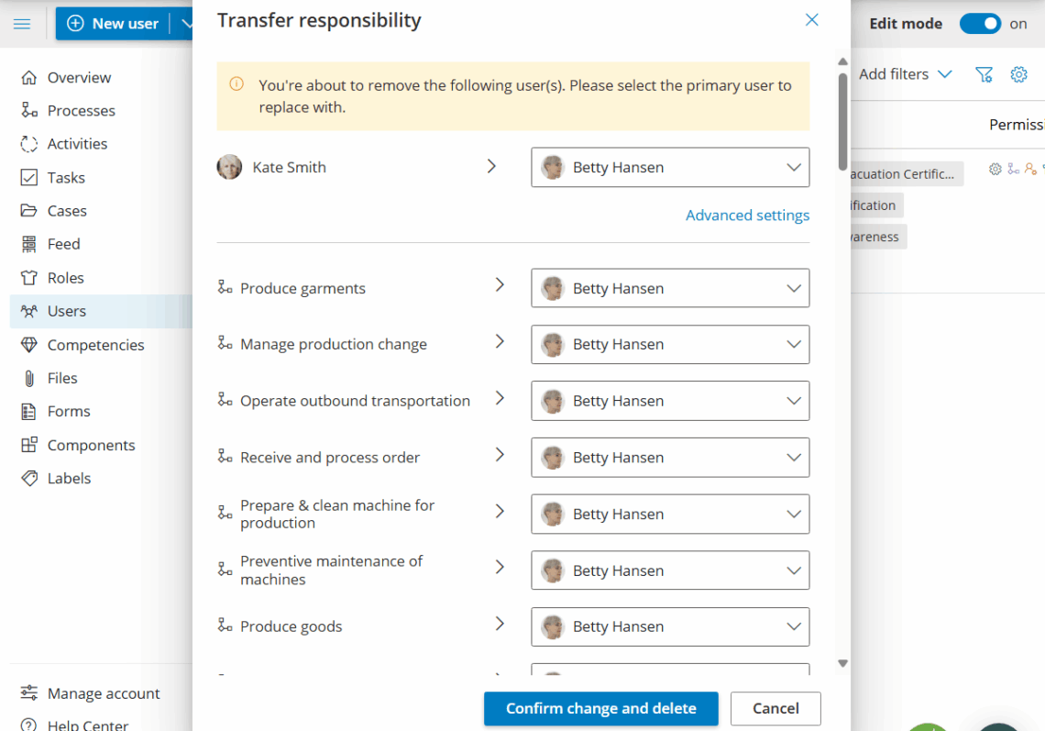The width and height of the screenshot is (1045, 731).
Task: Open the Advanced settings link
Action: click(747, 216)
